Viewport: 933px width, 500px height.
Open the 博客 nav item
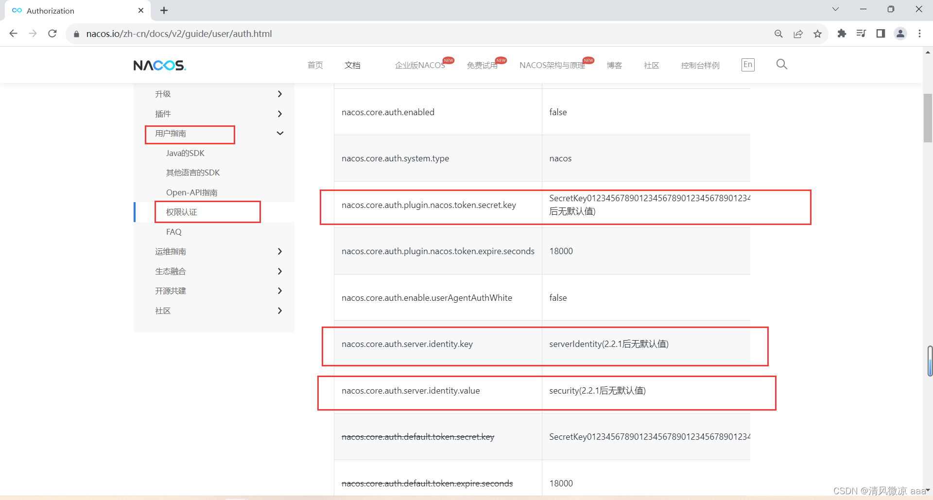[x=614, y=65]
